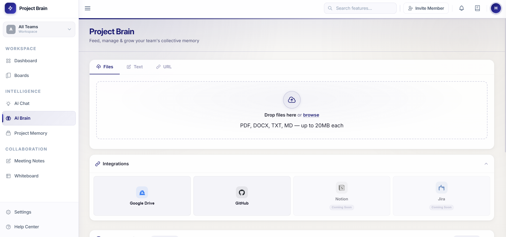Click the Project Brain lightning logo icon
Image resolution: width=506 pixels, height=237 pixels.
(x=10, y=8)
